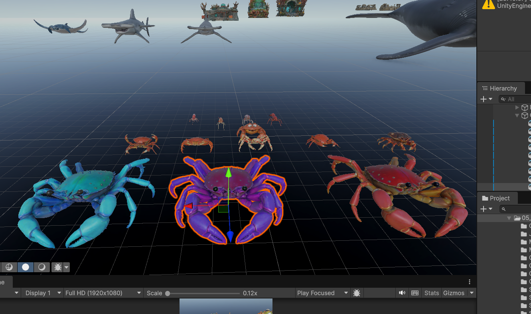
Task: Click the Hierarchy search field
Action: [517, 99]
